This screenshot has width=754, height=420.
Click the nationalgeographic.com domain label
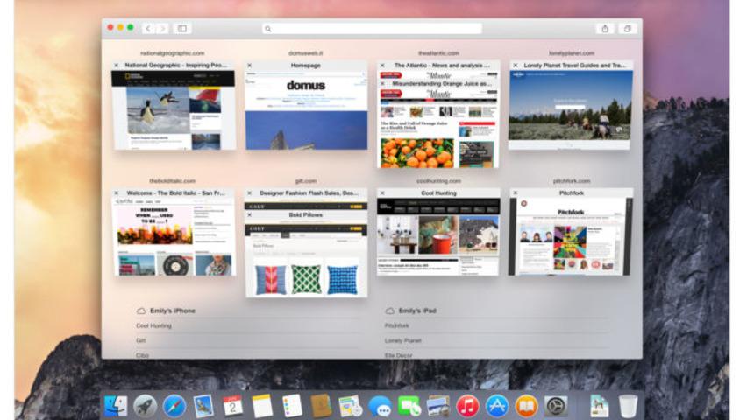173,53
